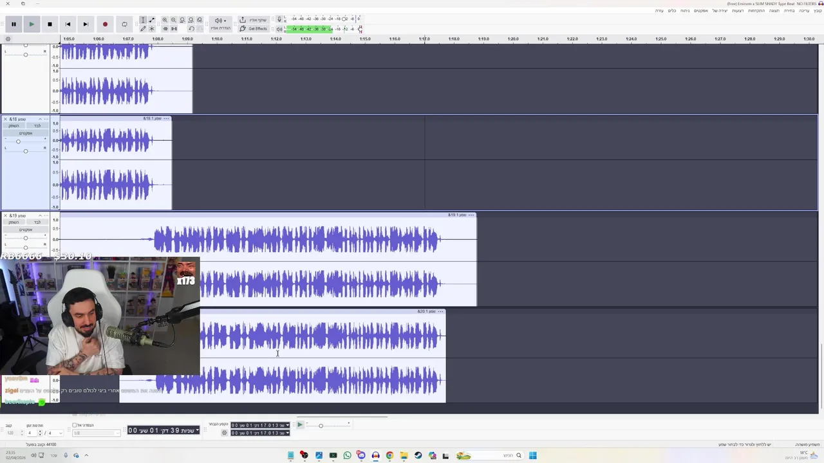824x463 pixels.
Task: Select the Draw pencil tool
Action: (x=143, y=29)
